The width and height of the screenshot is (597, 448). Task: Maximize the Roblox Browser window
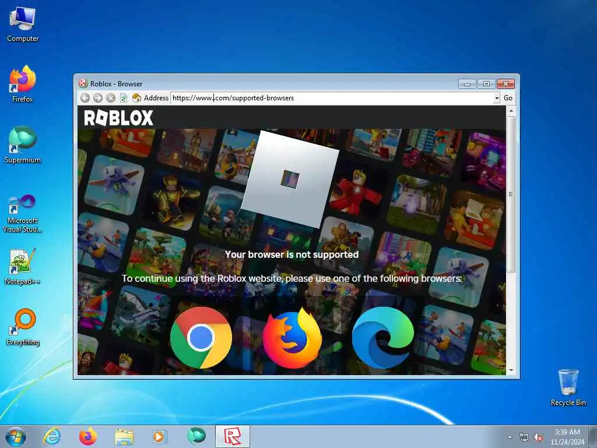point(486,83)
